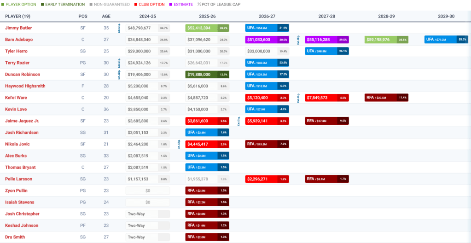
Task: Click the 2025-26 season column header
Action: point(207,16)
